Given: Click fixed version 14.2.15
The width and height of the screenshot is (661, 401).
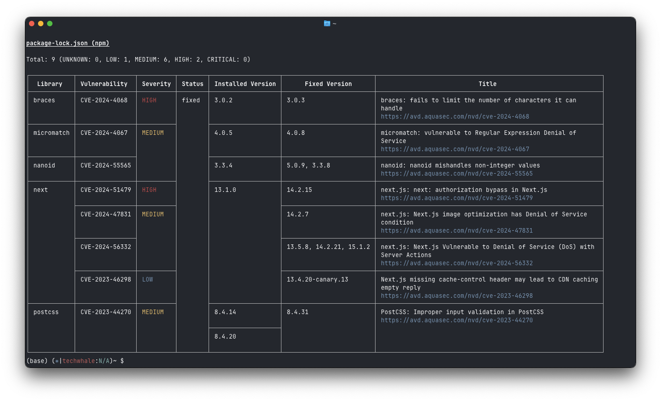Looking at the screenshot, I should coord(300,190).
